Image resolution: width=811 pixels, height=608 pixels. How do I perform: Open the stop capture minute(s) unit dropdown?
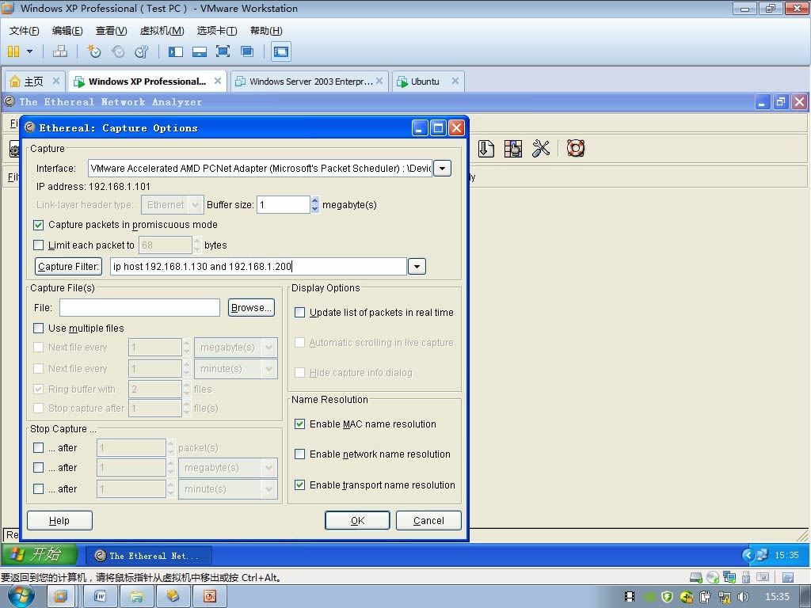click(269, 489)
